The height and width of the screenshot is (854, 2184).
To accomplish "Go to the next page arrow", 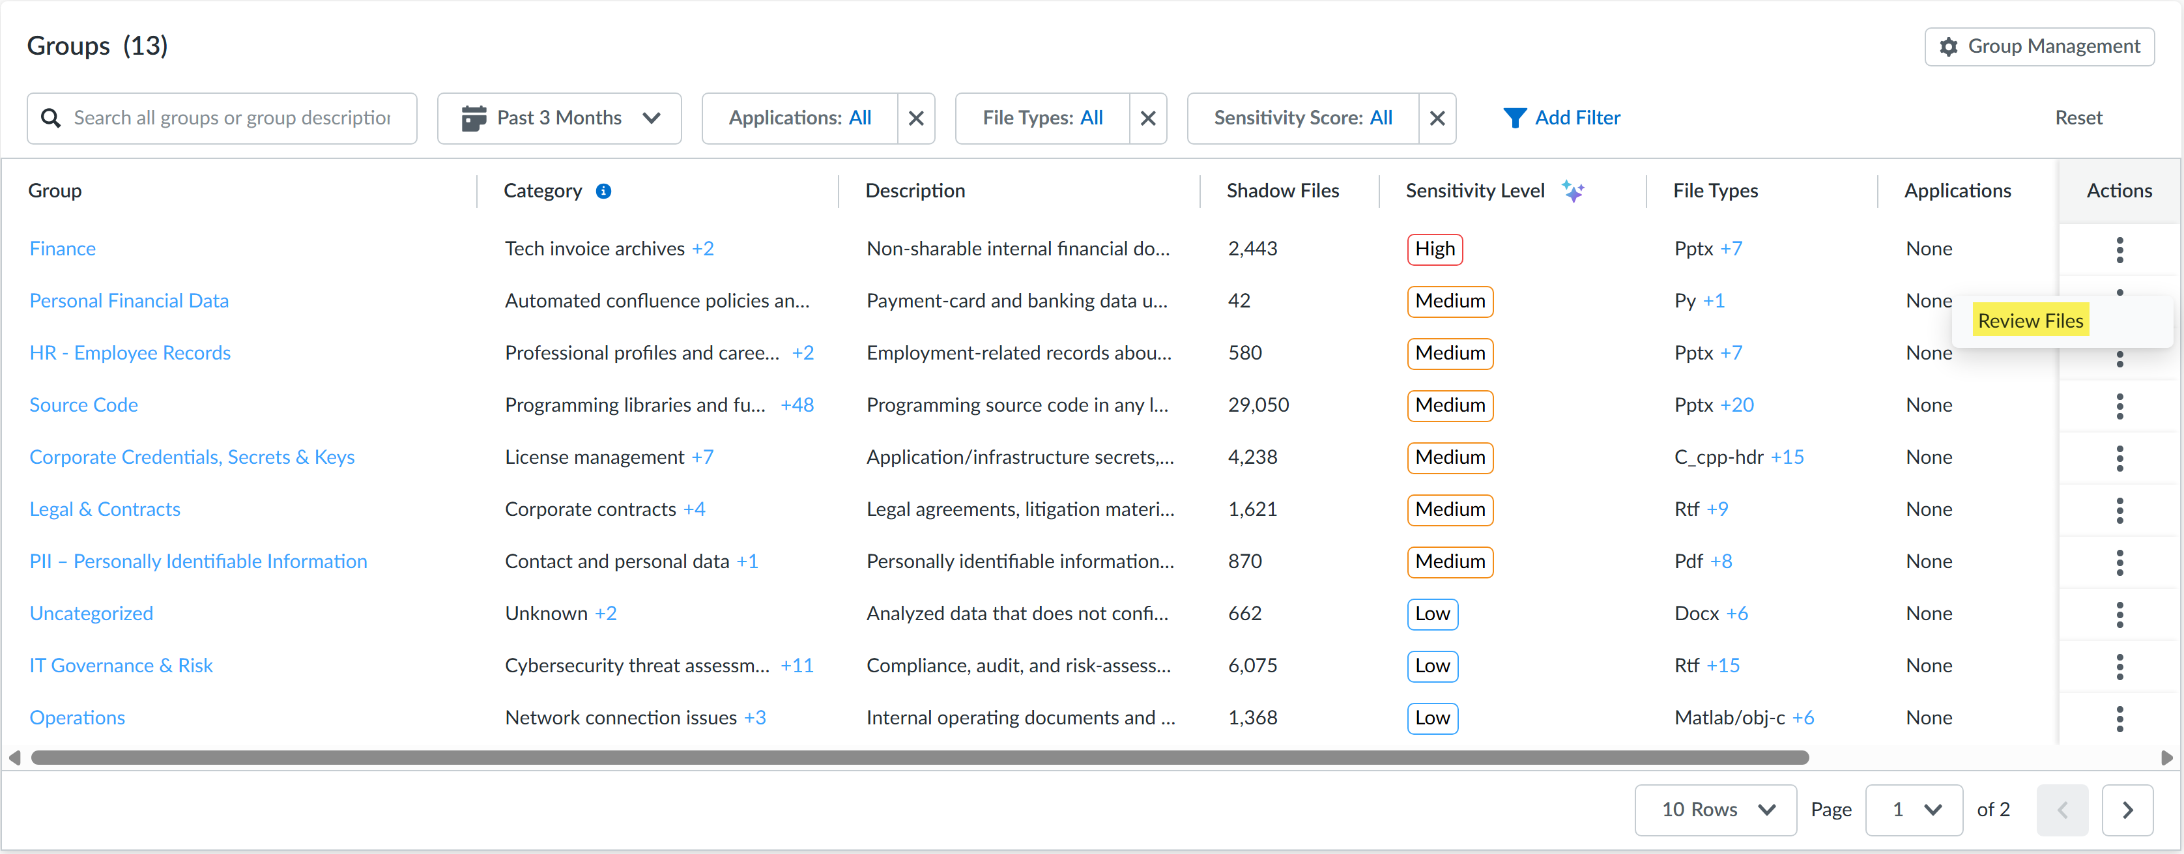I will [x=2127, y=810].
